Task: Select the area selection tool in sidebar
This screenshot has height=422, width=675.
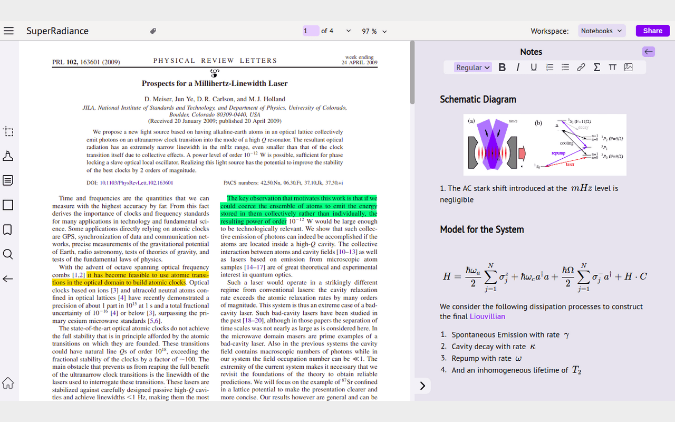Action: 8,131
